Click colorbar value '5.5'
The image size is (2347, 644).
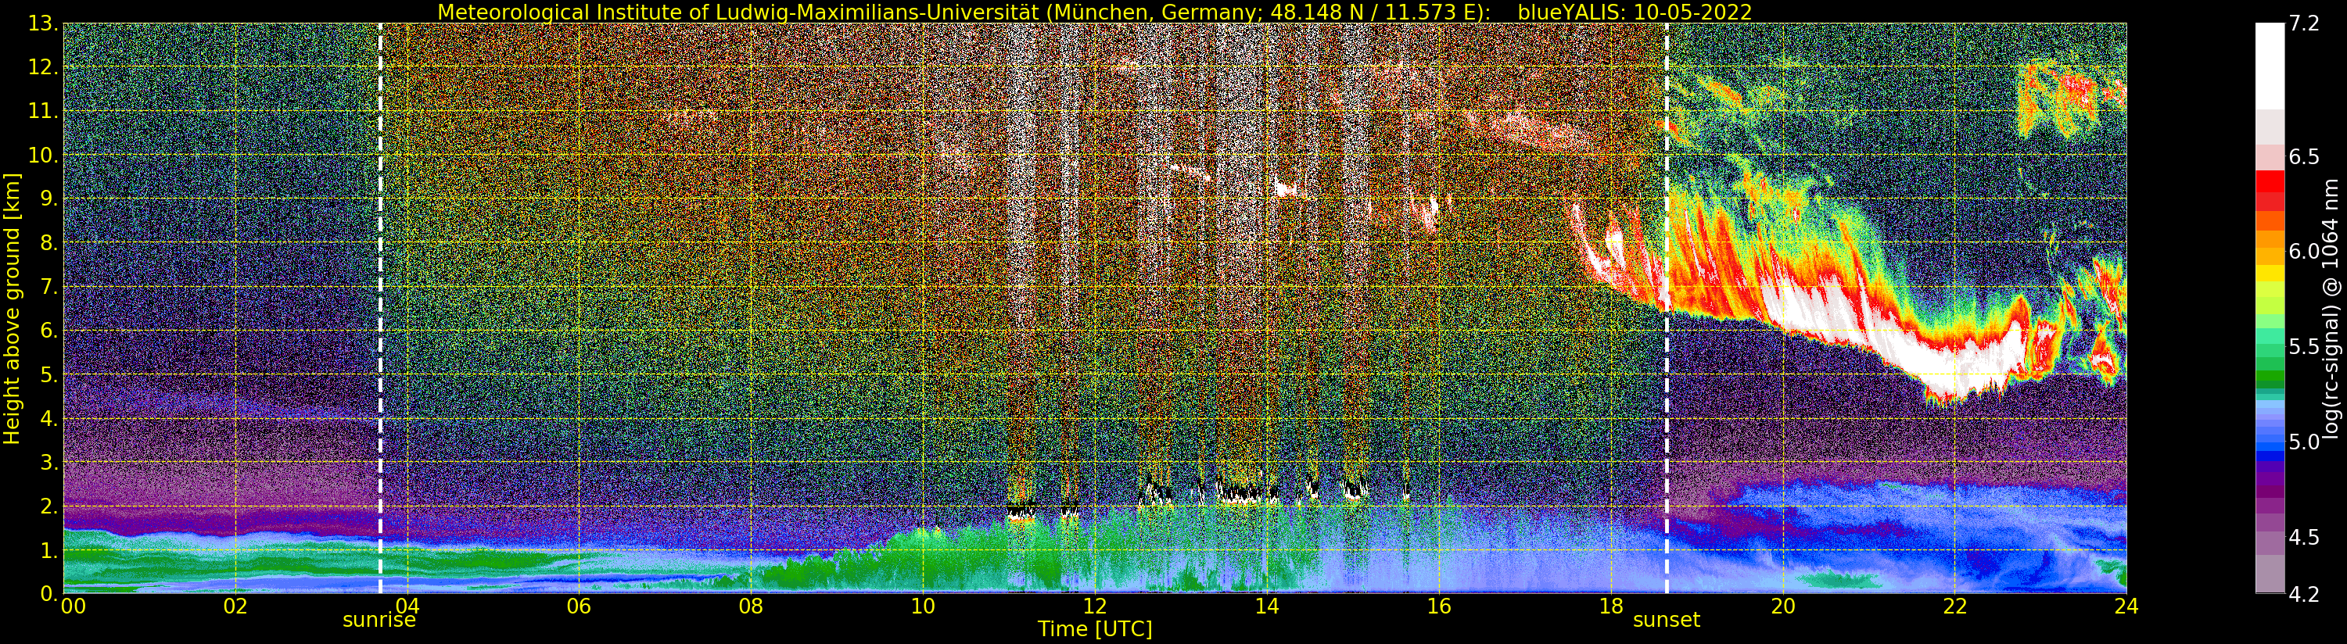[2303, 347]
